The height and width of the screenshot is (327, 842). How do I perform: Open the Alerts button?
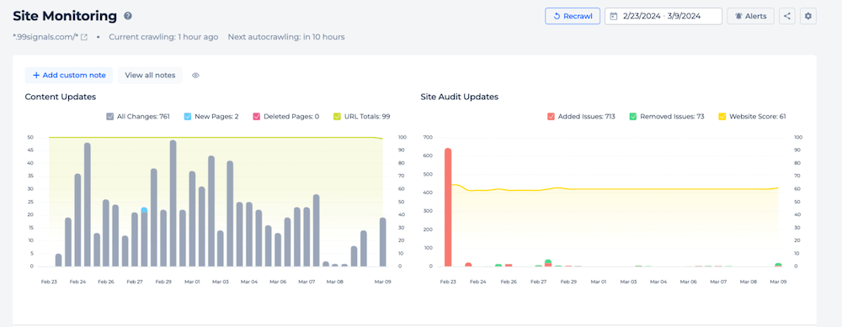click(751, 16)
